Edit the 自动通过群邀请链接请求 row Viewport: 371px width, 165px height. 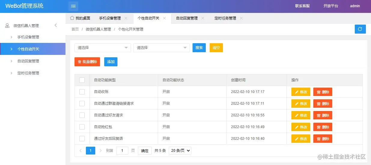(x=301, y=103)
